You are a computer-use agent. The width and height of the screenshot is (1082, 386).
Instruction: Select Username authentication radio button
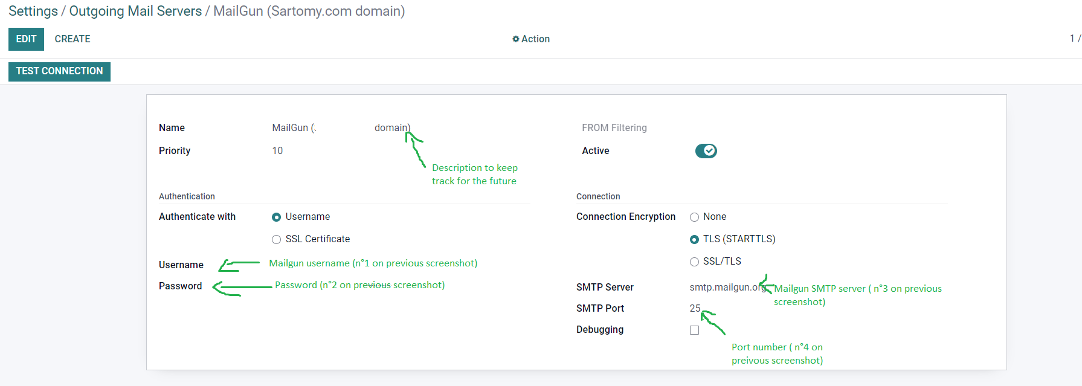point(277,217)
